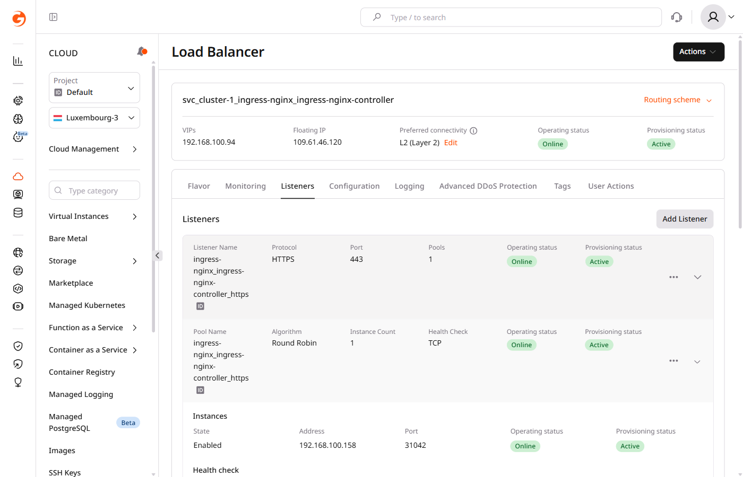This screenshot has width=743, height=477.
Task: Select the Listeners tab
Action: (x=298, y=186)
